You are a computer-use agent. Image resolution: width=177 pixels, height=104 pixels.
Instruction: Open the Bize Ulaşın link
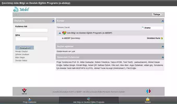(20, 57)
